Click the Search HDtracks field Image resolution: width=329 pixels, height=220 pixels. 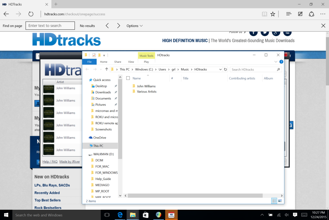(x=256, y=69)
